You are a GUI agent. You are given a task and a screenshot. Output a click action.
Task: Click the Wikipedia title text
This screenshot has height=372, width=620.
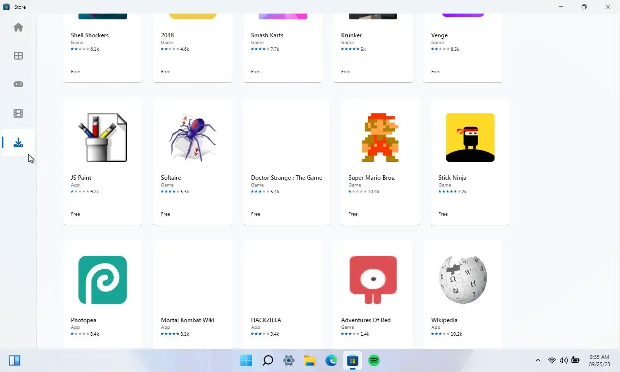[444, 320]
